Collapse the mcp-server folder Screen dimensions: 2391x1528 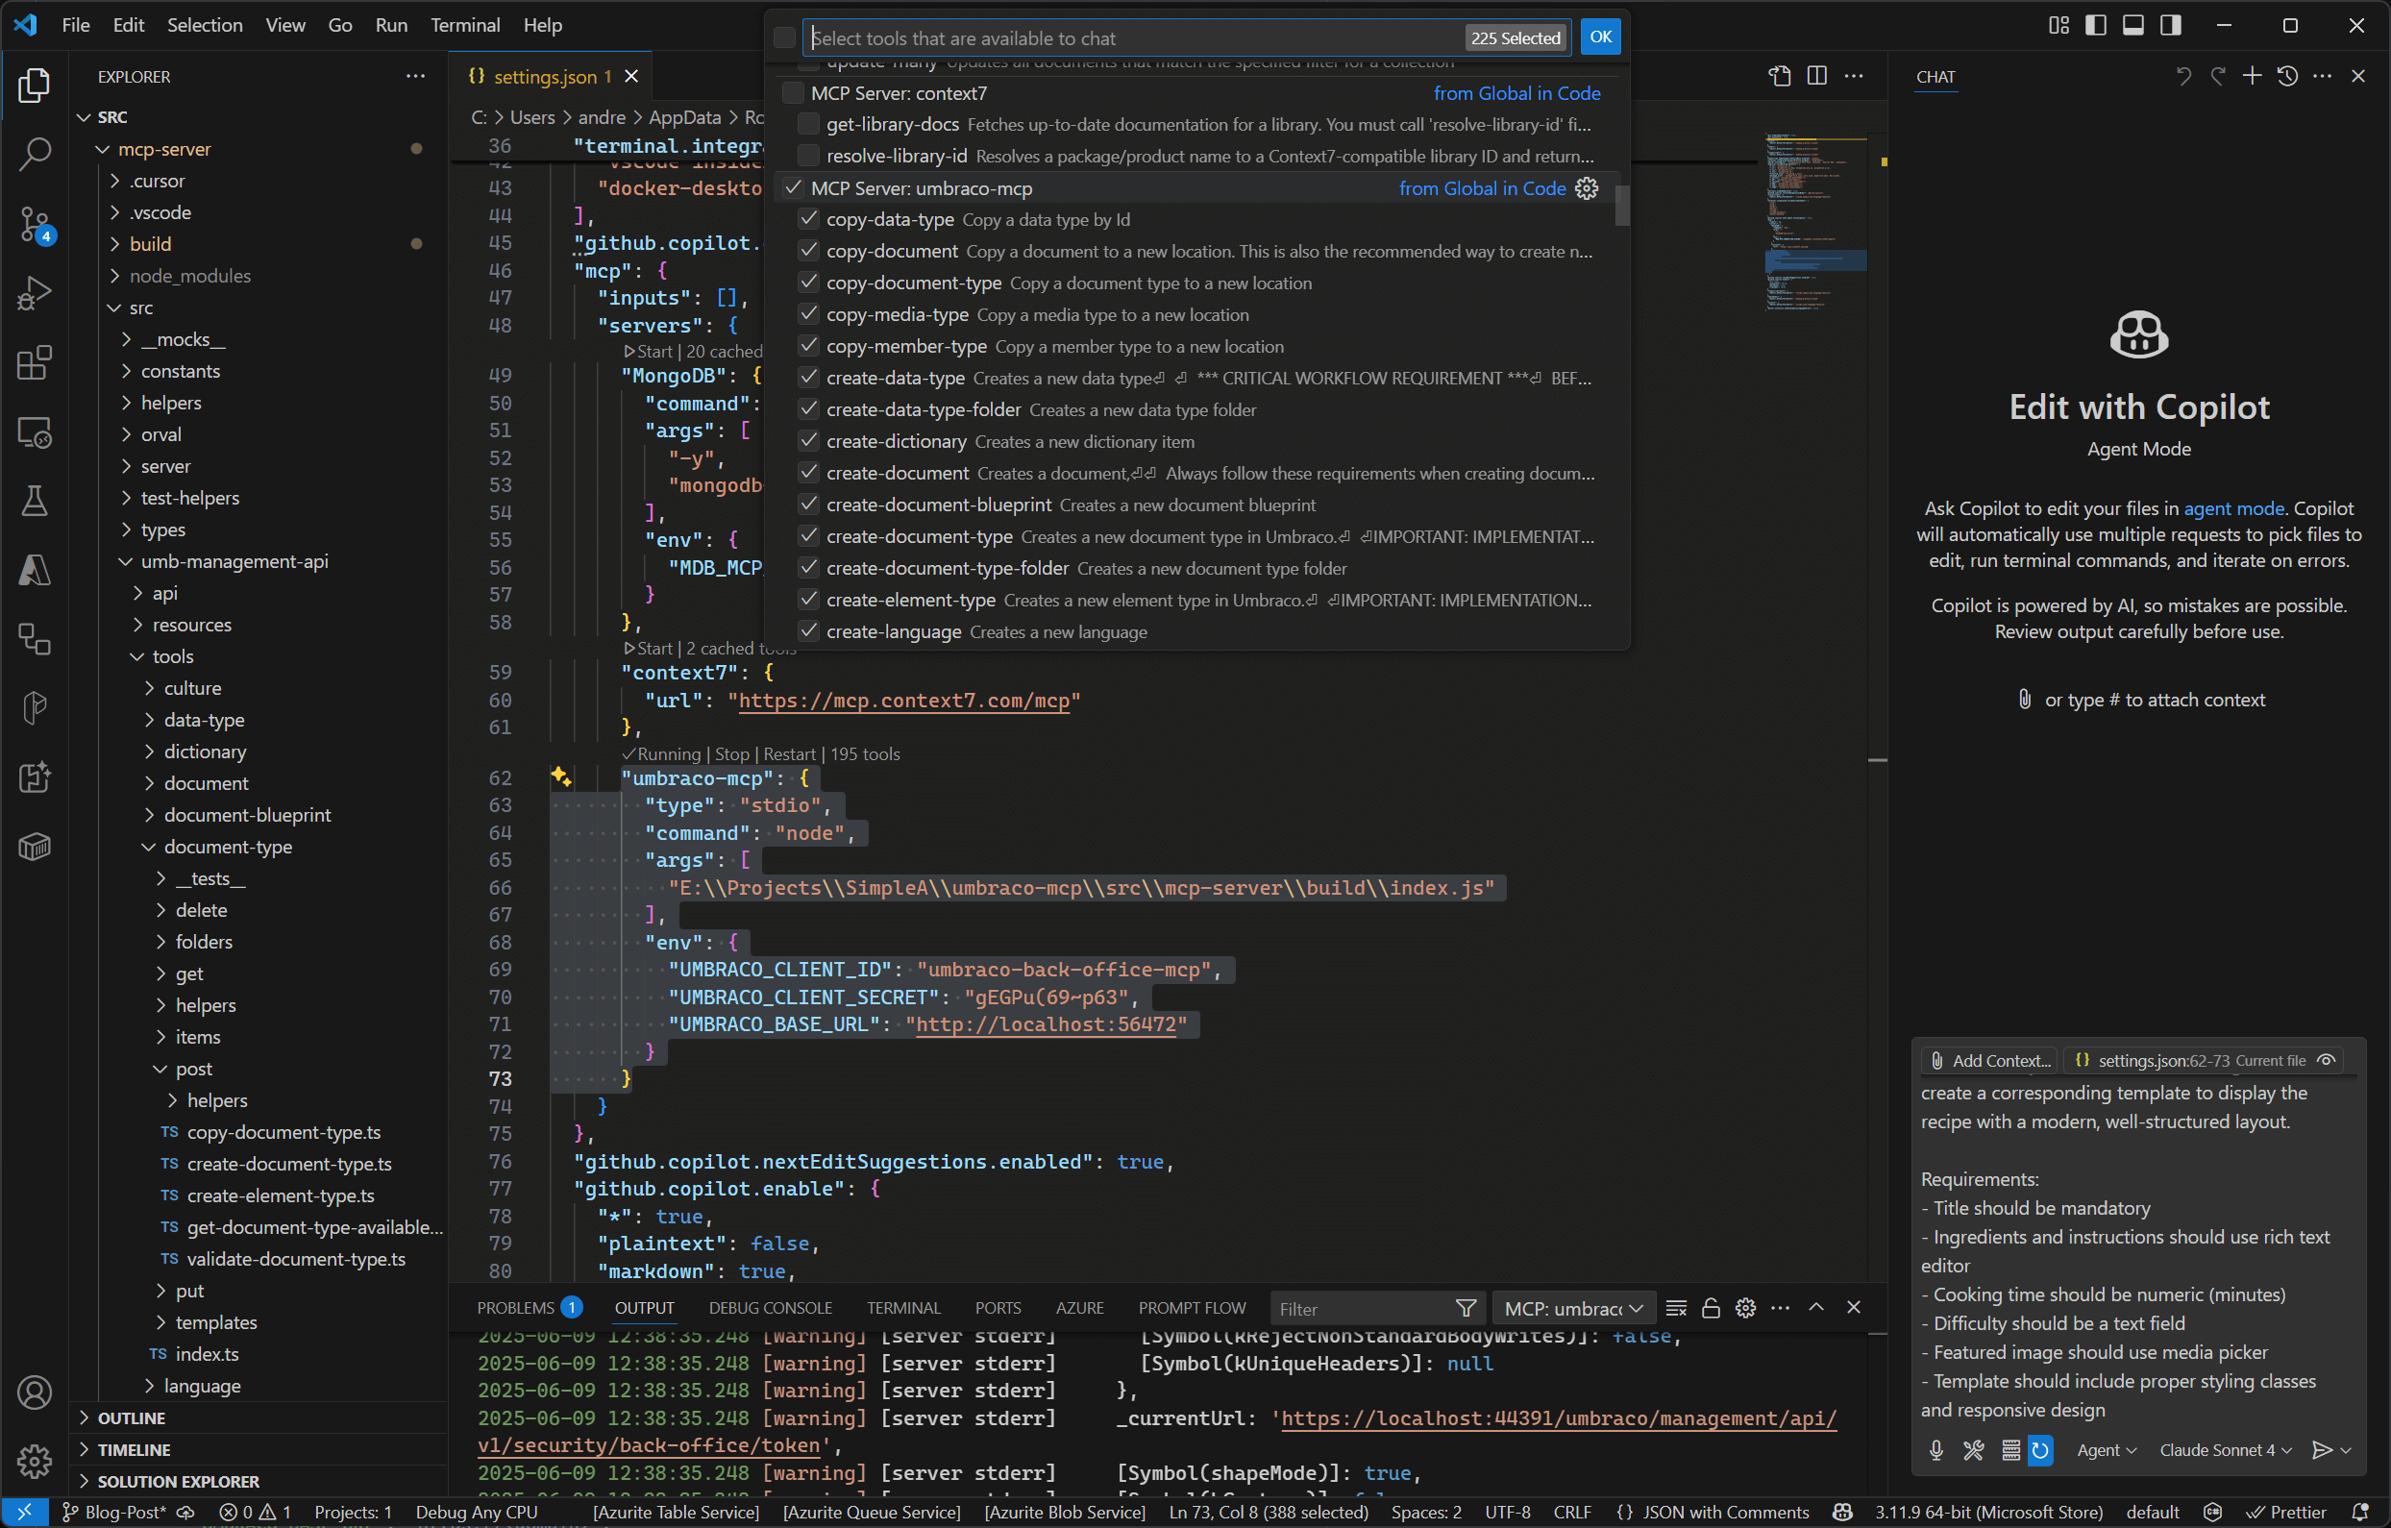point(101,149)
